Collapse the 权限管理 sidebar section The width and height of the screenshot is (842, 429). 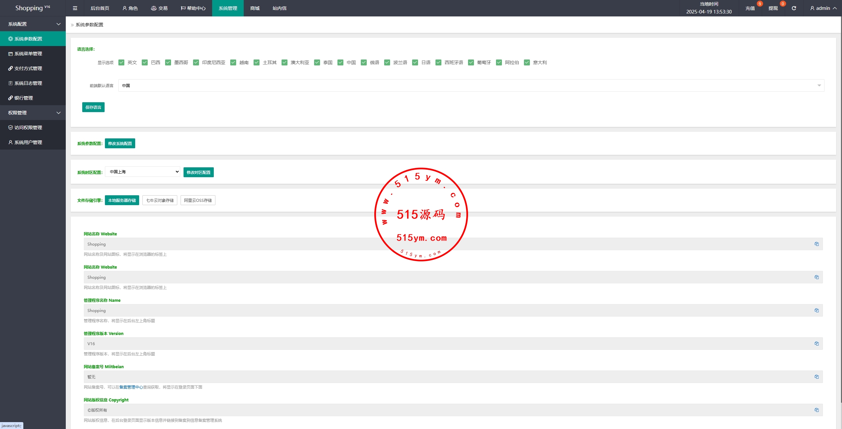(33, 113)
